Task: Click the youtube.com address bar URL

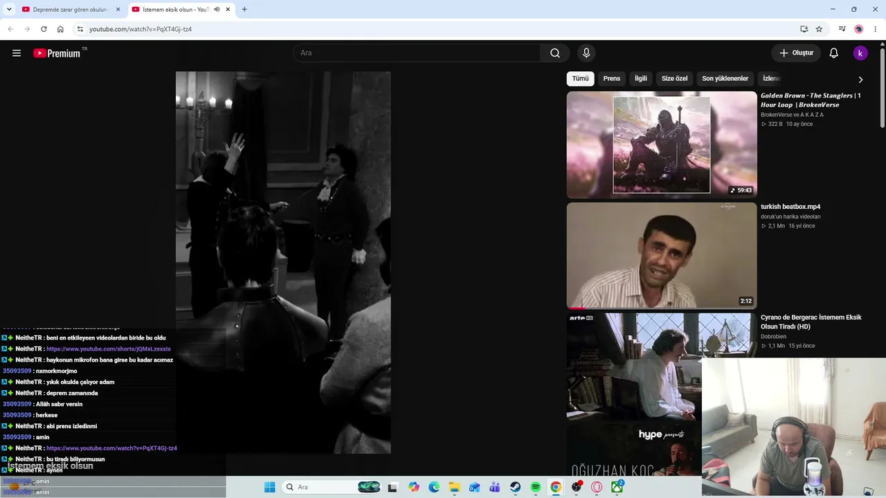Action: click(141, 29)
